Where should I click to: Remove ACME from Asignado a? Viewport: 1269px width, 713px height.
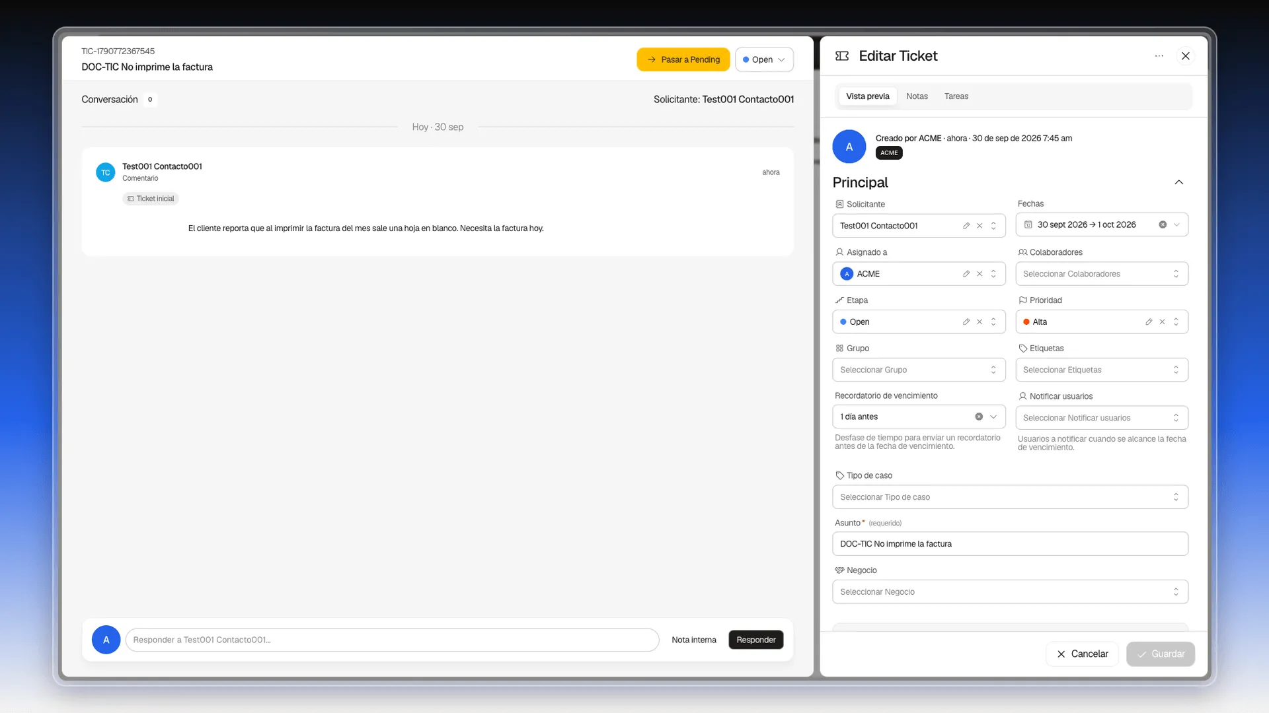[x=980, y=274]
